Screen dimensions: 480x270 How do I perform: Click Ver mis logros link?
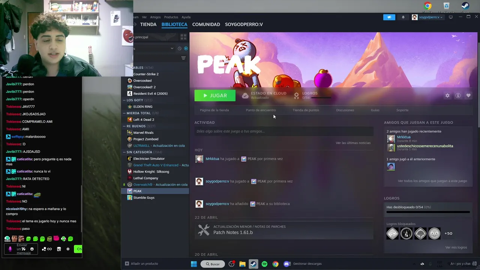[x=456, y=247]
